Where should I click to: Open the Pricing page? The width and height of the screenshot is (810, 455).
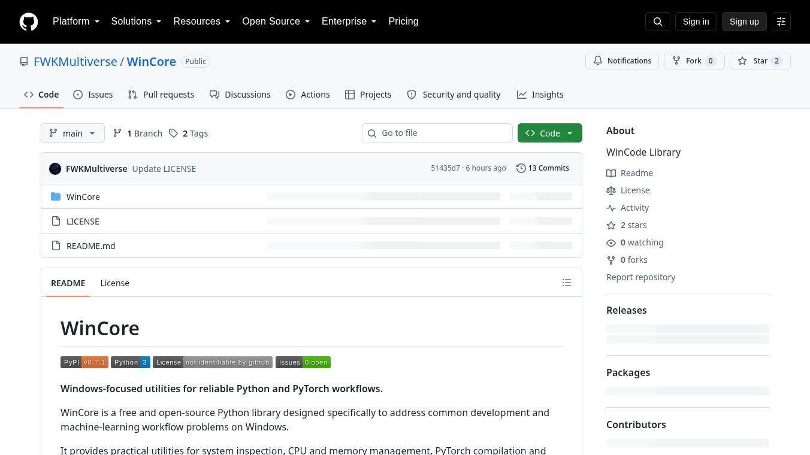tap(403, 22)
